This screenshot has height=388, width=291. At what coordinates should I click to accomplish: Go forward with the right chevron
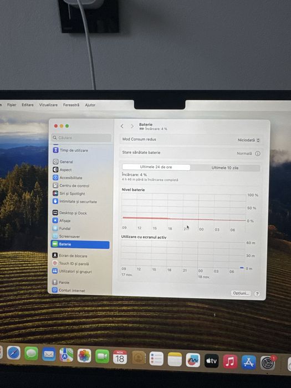tap(132, 126)
